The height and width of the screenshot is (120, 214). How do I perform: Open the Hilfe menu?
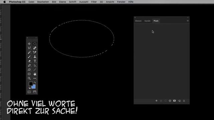click(131, 2)
